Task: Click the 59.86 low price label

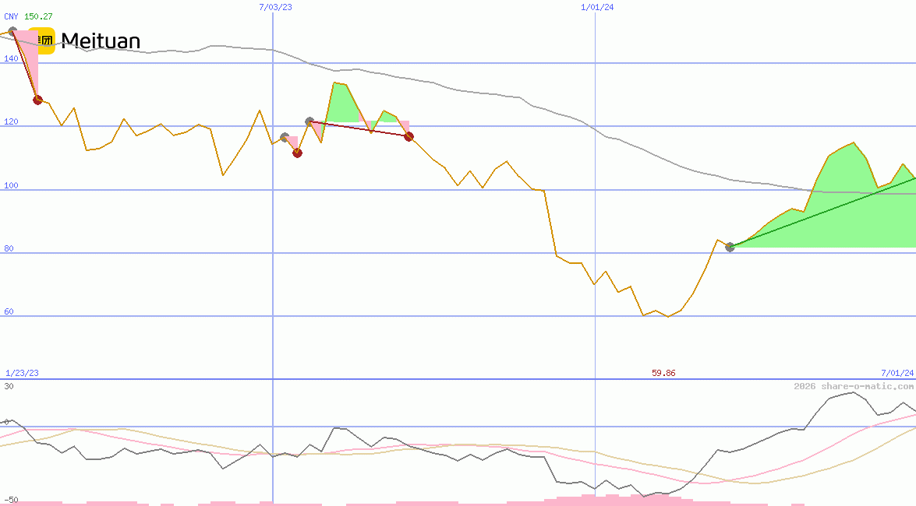Action: [x=663, y=373]
